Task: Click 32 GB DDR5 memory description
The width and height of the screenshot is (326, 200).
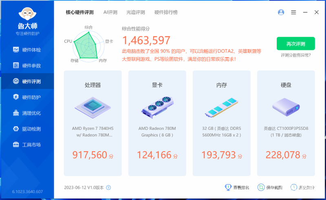Action: tap(222, 132)
